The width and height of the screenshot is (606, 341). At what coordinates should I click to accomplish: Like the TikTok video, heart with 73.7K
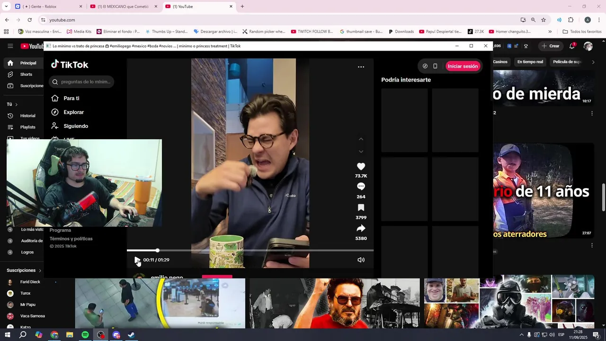[361, 166]
